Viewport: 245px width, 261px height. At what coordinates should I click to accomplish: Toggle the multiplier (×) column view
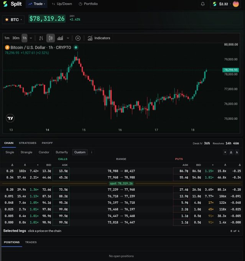(x=225, y=152)
